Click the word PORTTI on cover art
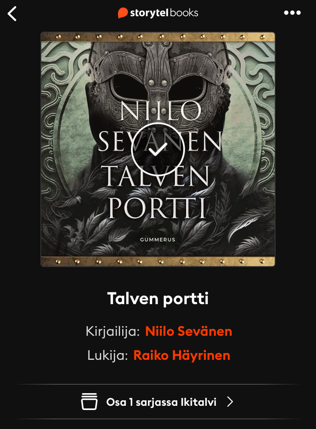 pyautogui.click(x=157, y=208)
